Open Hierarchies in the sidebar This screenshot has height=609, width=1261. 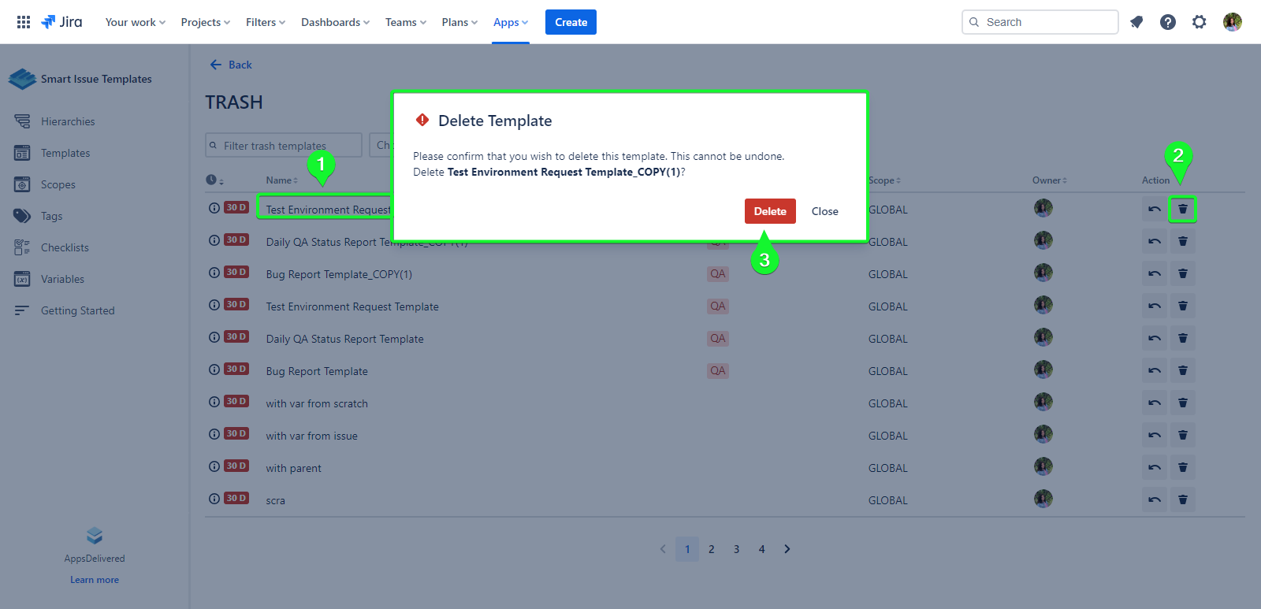[x=68, y=121]
